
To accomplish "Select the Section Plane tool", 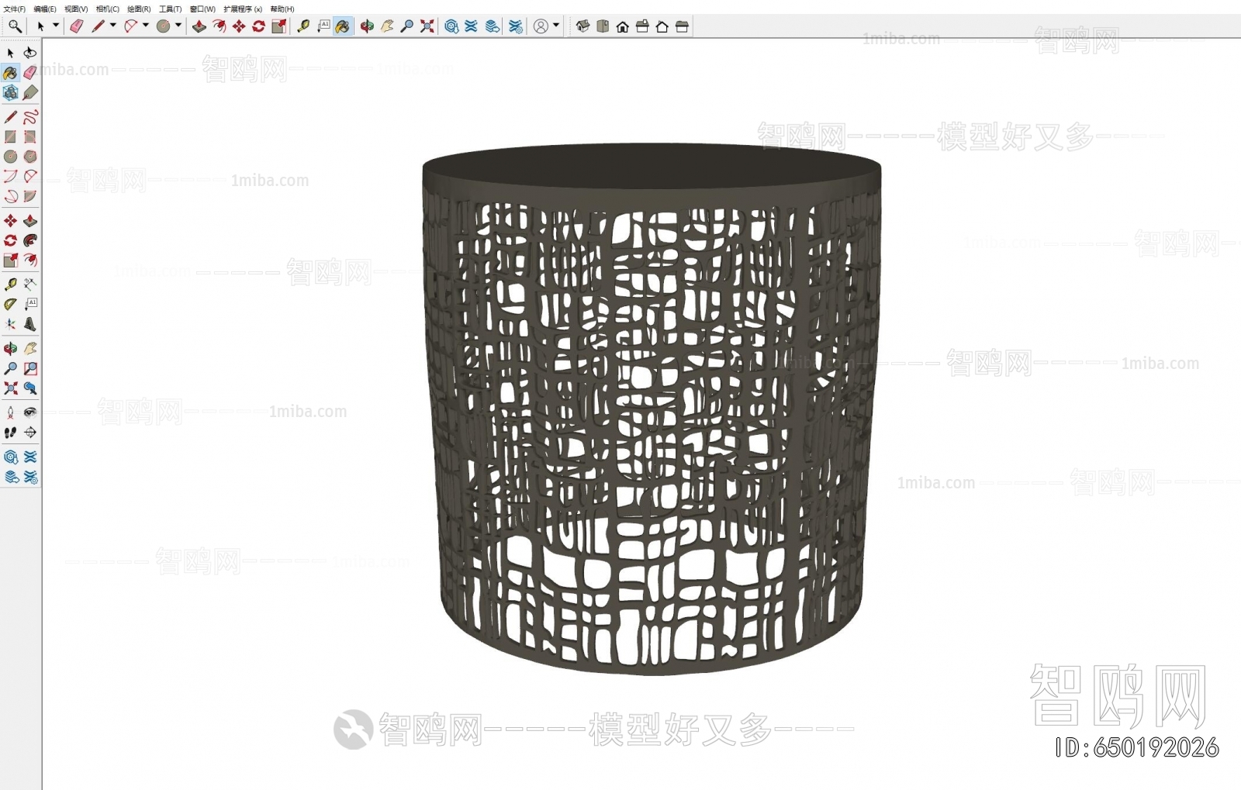I will [x=30, y=433].
